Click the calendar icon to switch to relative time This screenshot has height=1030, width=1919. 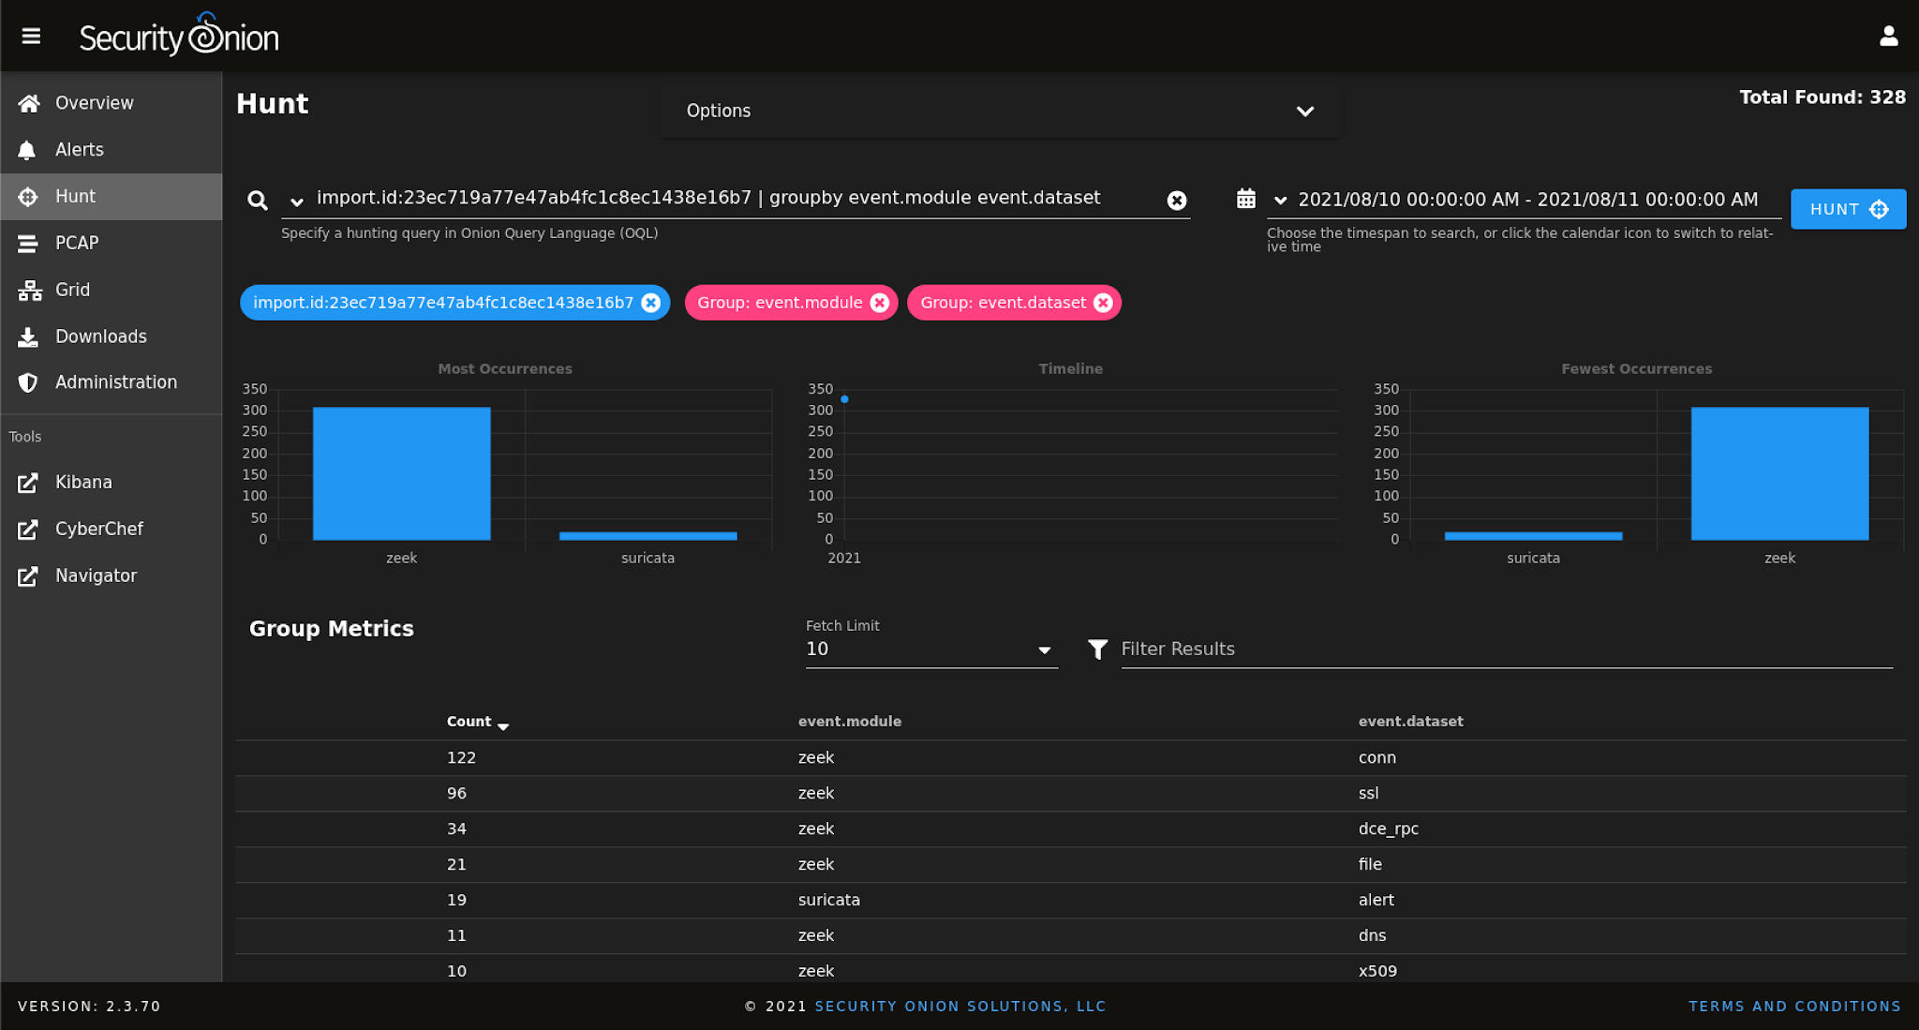pos(1246,198)
